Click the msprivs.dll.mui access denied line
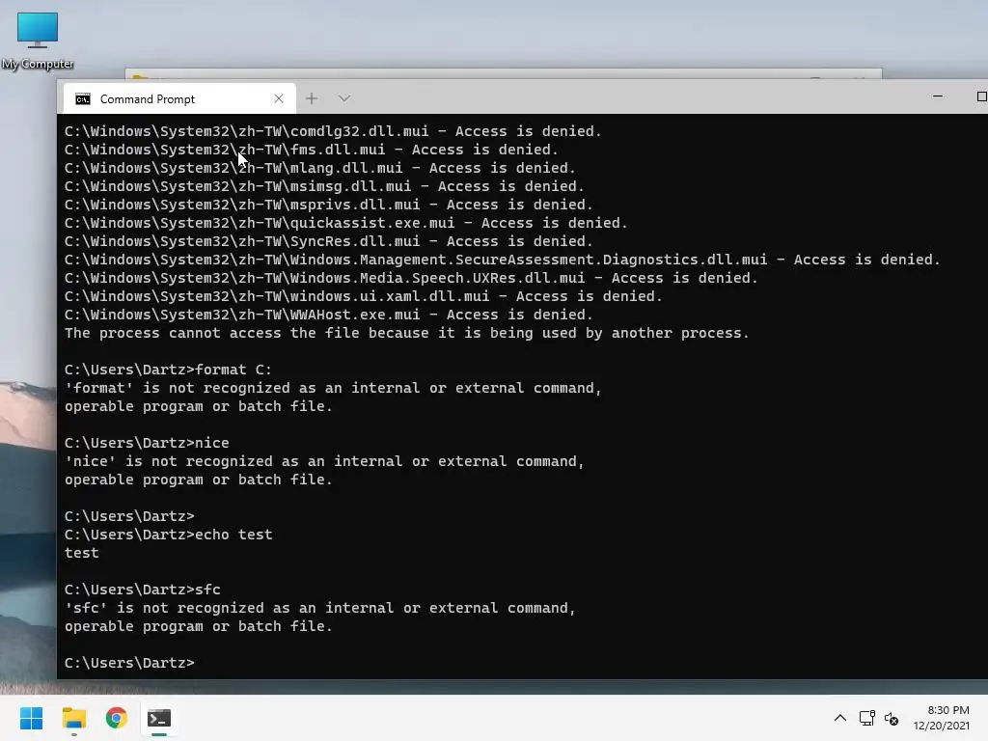Screen dimensions: 988x741 328,205
